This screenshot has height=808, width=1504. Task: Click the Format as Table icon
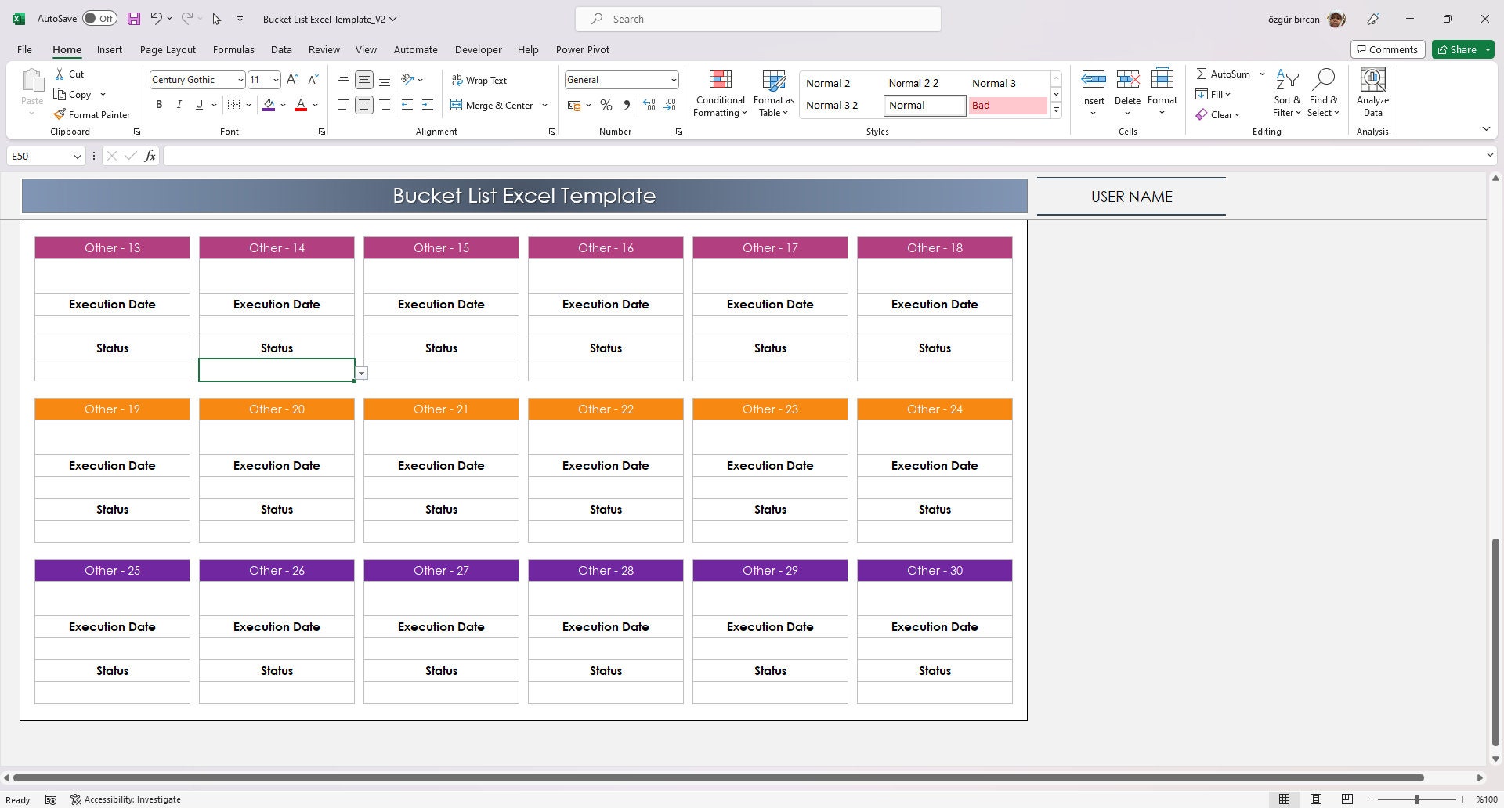[772, 81]
